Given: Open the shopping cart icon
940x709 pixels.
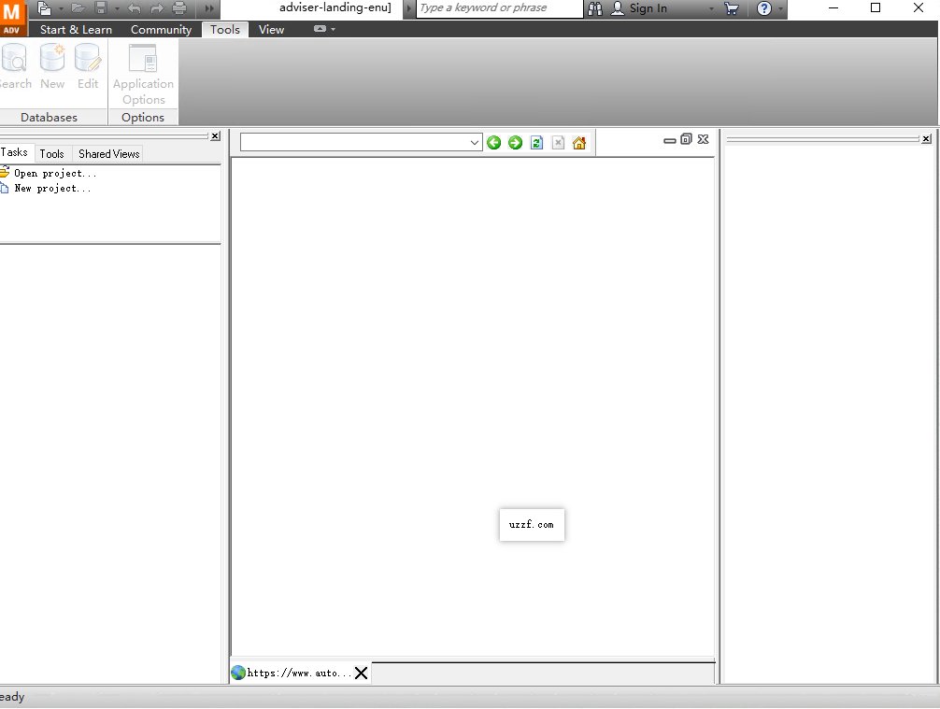Looking at the screenshot, I should (731, 8).
